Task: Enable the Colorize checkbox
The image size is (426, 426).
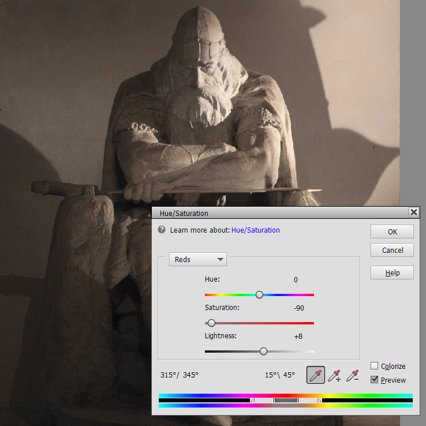Action: click(x=375, y=366)
